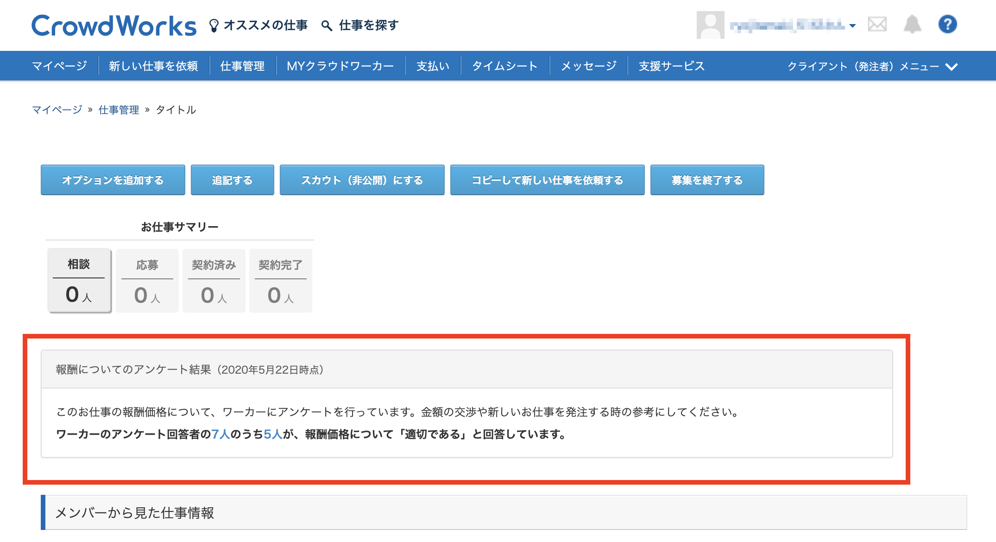Viewport: 996px width, 542px height.
Task: Click the 仕事管理 breadcrumb link
Action: 119,110
